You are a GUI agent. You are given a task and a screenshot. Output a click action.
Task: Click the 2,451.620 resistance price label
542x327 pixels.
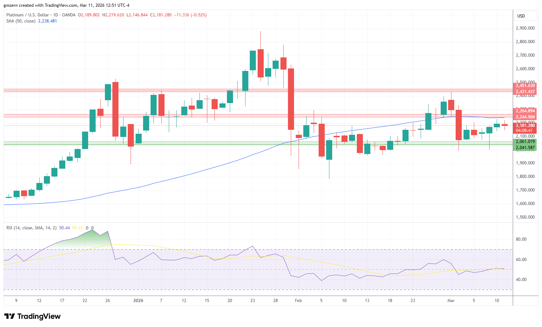525,86
